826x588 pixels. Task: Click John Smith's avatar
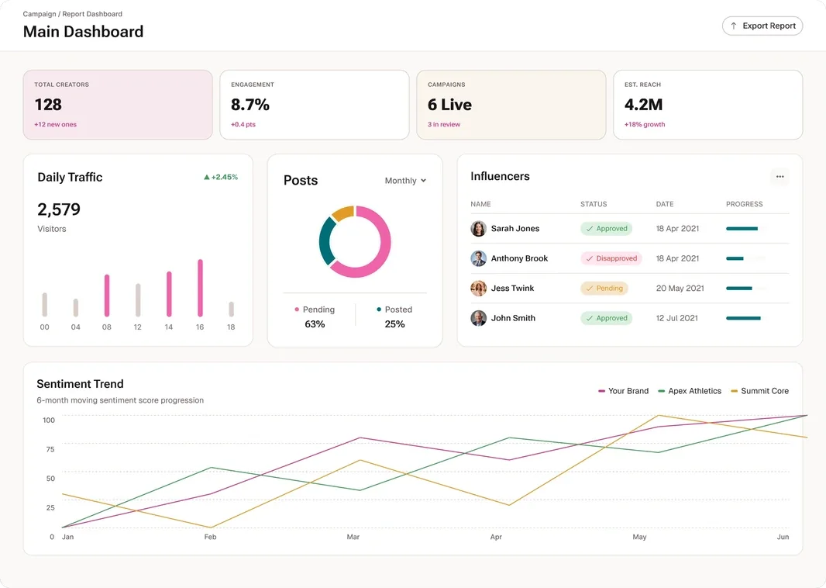(478, 318)
